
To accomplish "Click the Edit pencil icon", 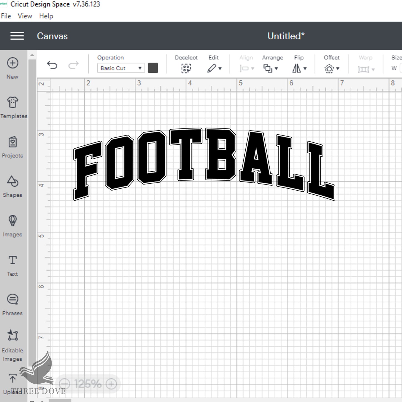I will point(211,68).
